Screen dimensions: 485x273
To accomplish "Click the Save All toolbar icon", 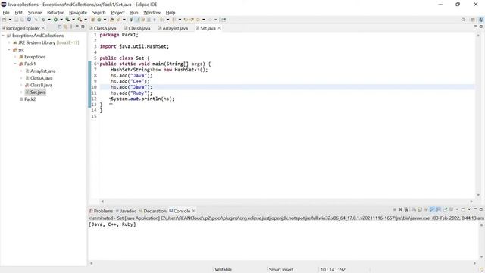I will 22,20.
